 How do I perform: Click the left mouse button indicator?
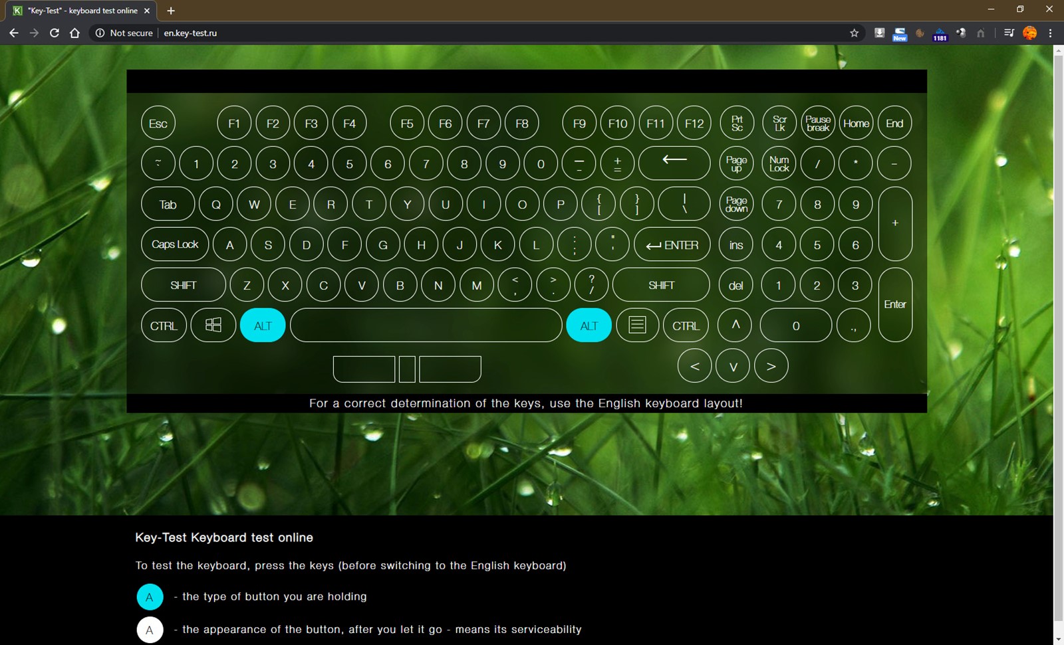pos(364,369)
